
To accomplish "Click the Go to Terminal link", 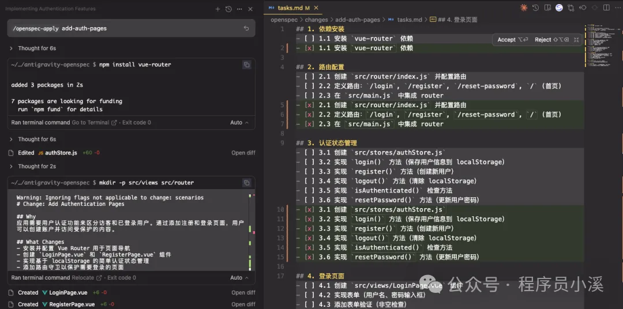I will point(93,123).
